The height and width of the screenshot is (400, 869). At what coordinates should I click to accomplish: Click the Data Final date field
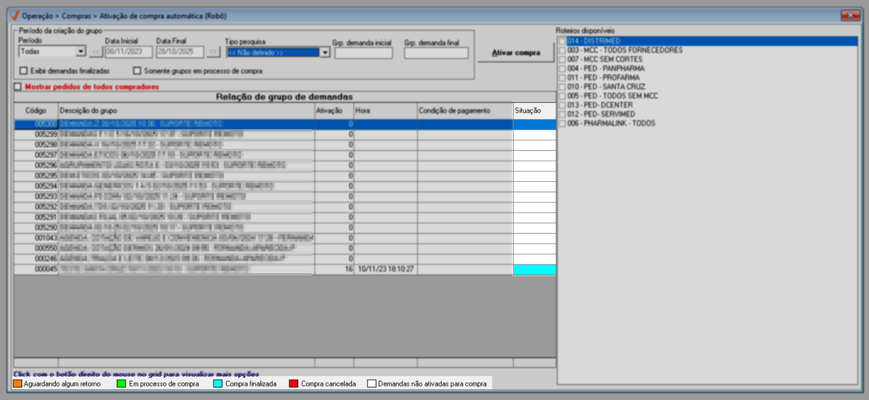180,51
